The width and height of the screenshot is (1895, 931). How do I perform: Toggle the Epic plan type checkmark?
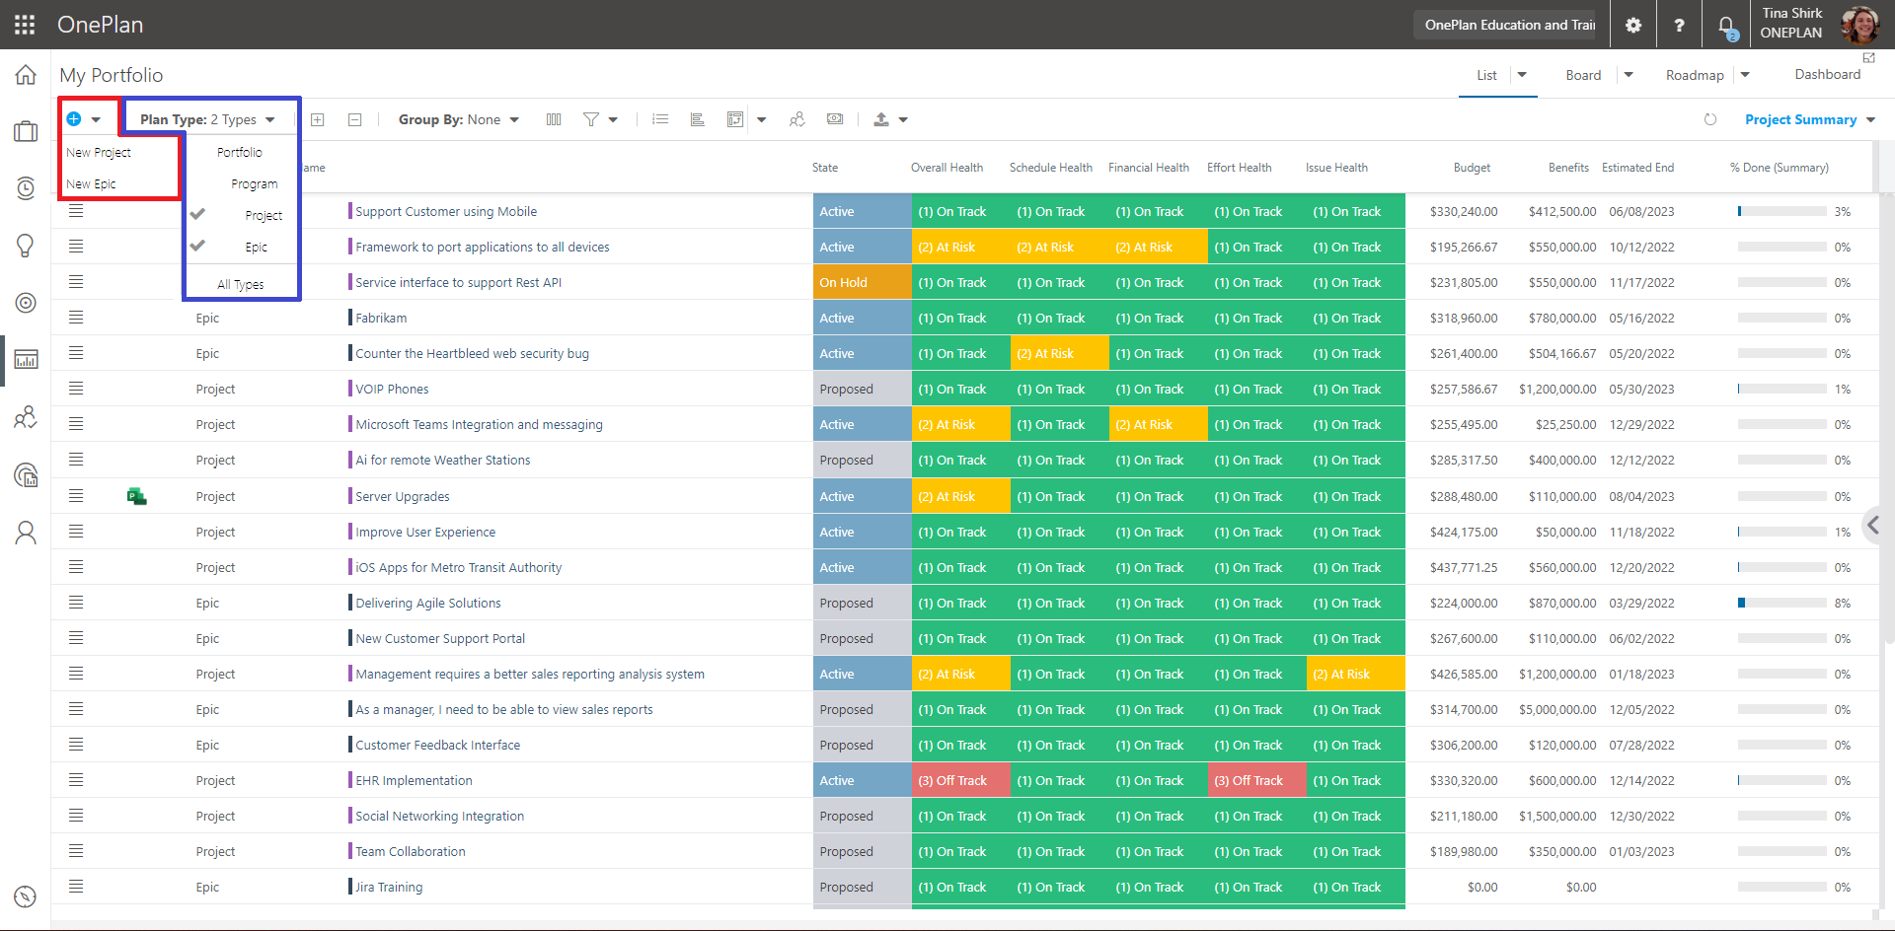point(197,246)
